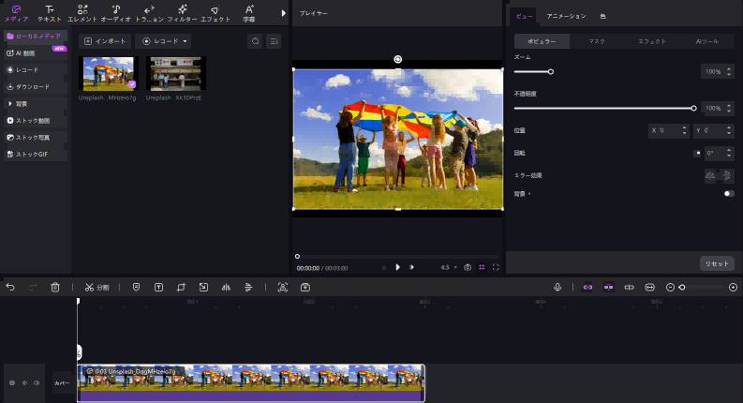
Task: Click the インポート button
Action: tap(104, 41)
